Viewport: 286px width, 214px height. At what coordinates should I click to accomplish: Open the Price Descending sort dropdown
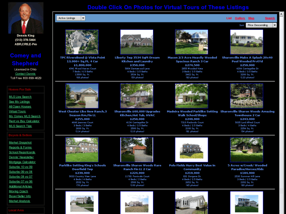pyautogui.click(x=261, y=25)
